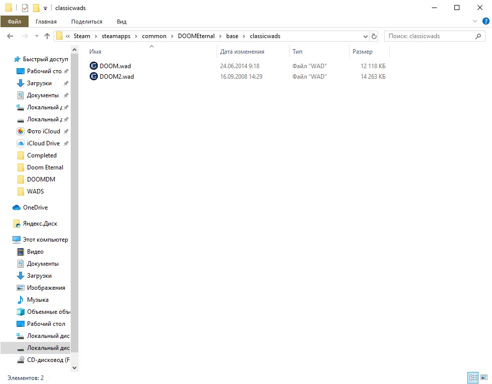Open Видео under Этот компьютер
This screenshot has height=384, width=492.
point(35,252)
